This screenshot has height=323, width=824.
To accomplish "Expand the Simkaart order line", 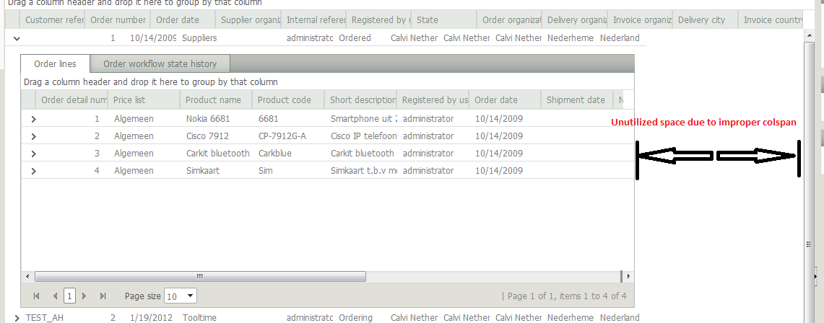I will pyautogui.click(x=33, y=171).
